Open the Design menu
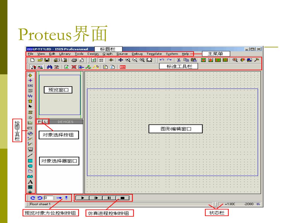The width and height of the screenshot is (298, 223). [93, 54]
